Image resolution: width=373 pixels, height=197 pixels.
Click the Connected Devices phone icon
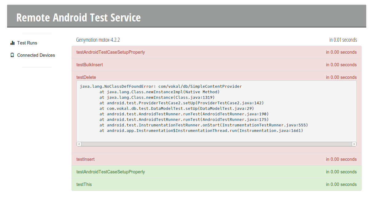pyautogui.click(x=12, y=55)
